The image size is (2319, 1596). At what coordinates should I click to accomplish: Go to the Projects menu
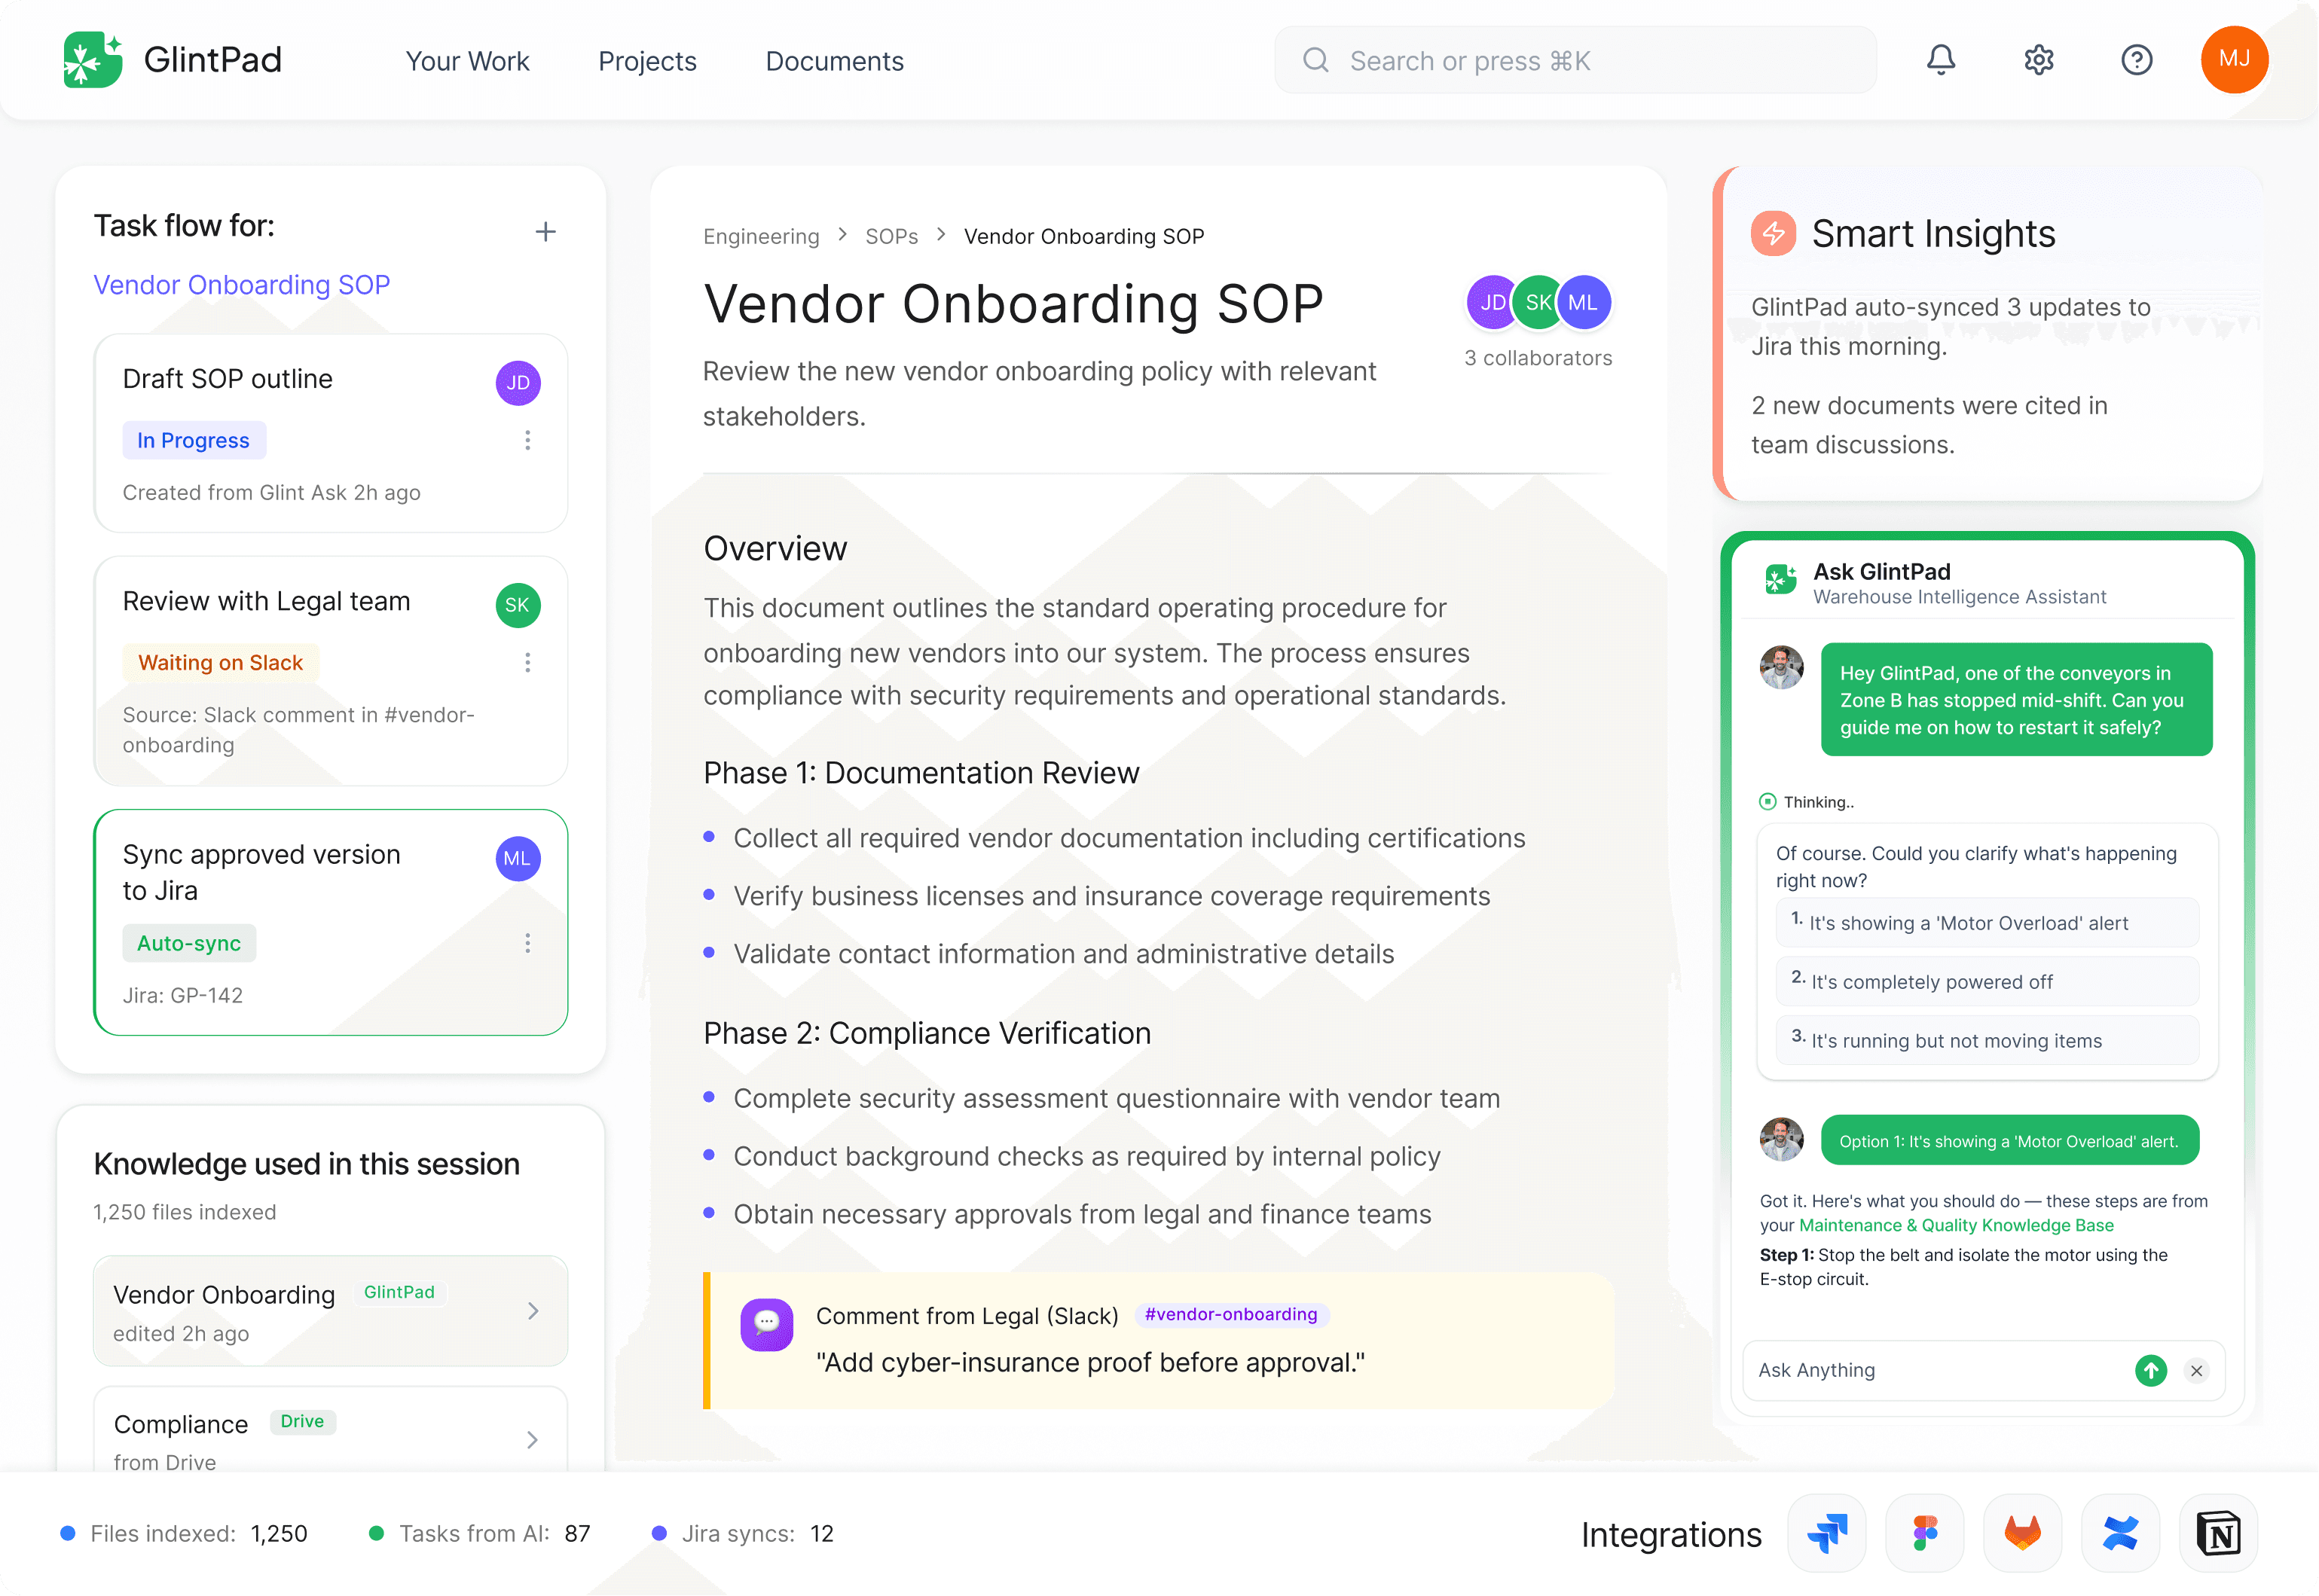[x=647, y=61]
